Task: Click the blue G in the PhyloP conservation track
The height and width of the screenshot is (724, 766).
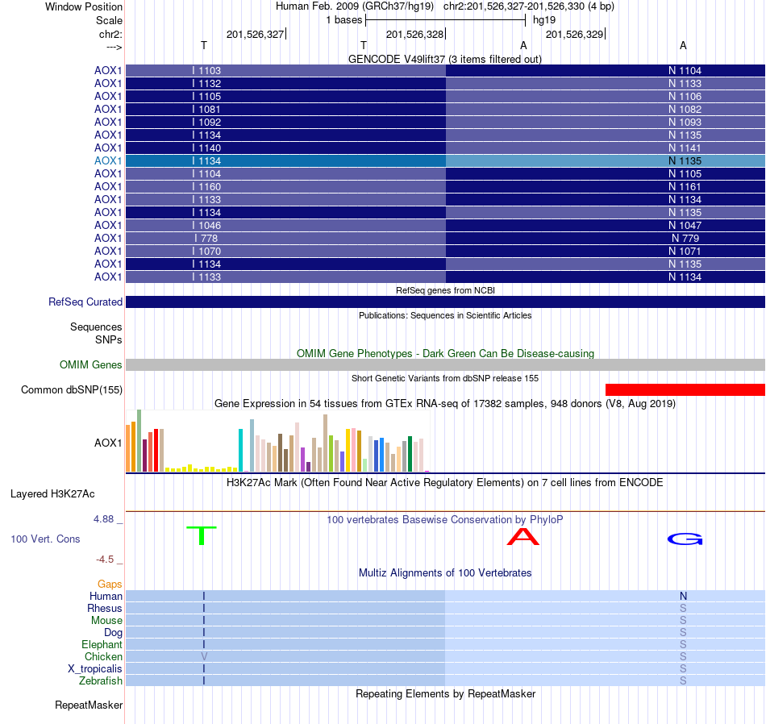Action: pyautogui.click(x=685, y=539)
